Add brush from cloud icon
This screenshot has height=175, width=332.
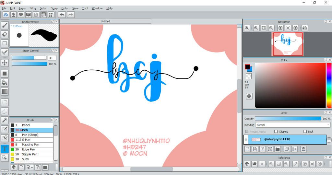coord(14,167)
